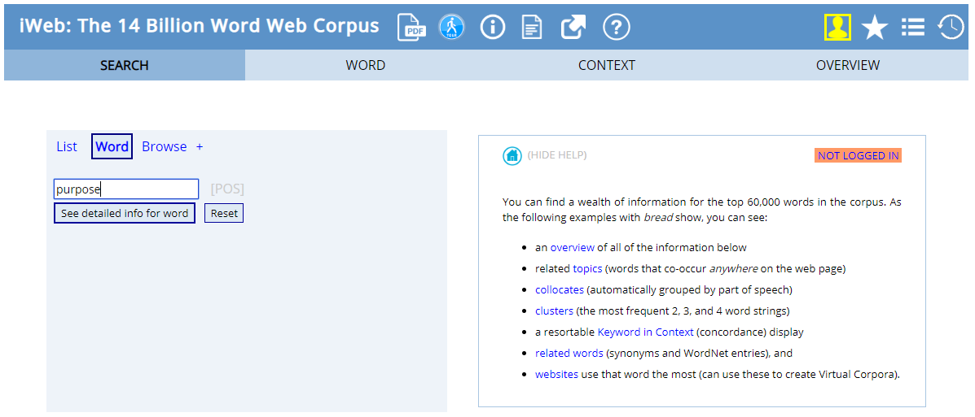Click See detailed info for word button
Viewport: 975px width, 417px height.
point(125,213)
